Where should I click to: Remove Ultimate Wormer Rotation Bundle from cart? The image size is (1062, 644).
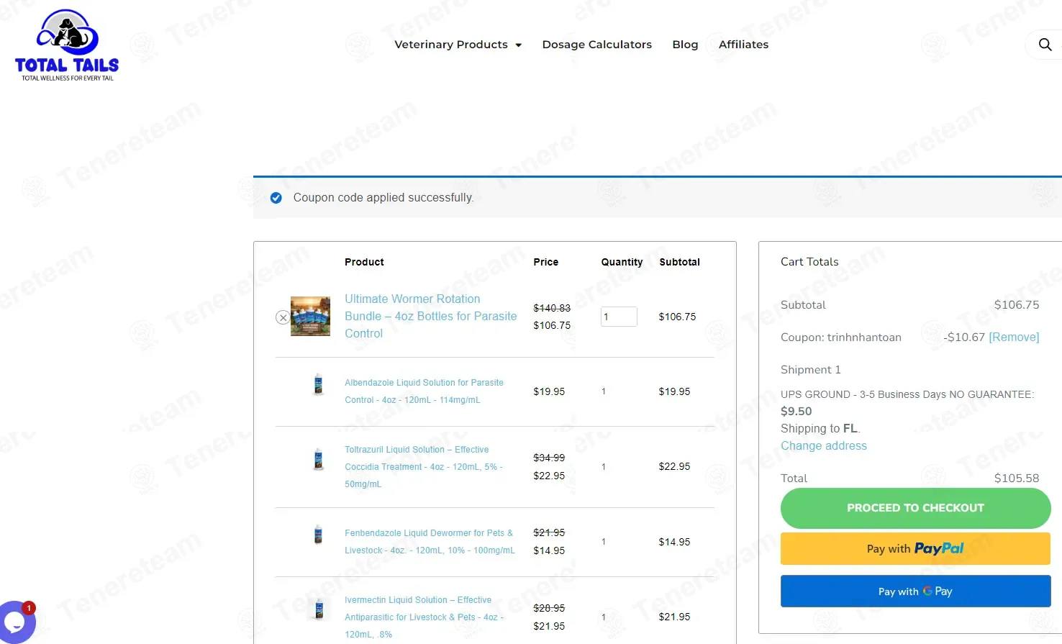pos(283,317)
